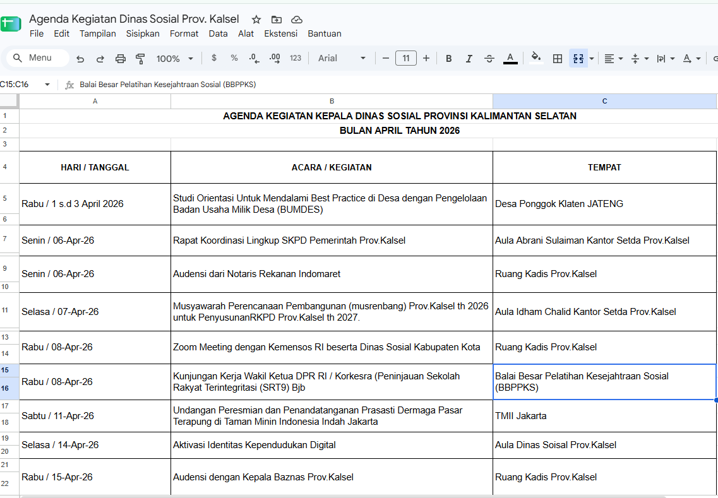Open the Sheets home icon
Viewport: 718px width, 498px height.
(x=11, y=24)
